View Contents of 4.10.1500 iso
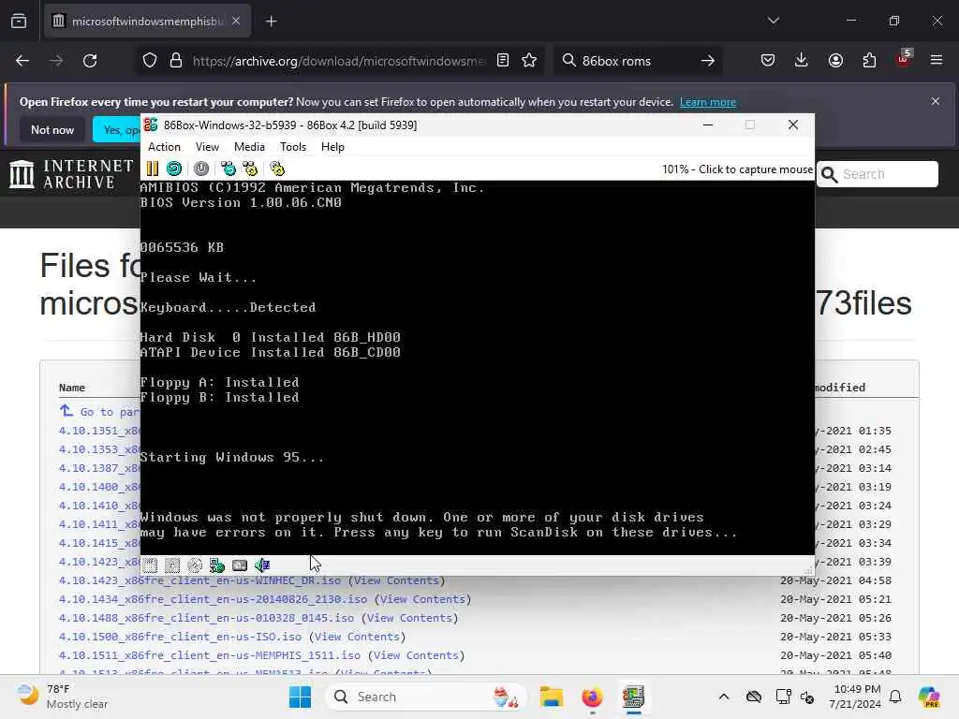Viewport: 959px width, 719px height. click(x=357, y=637)
